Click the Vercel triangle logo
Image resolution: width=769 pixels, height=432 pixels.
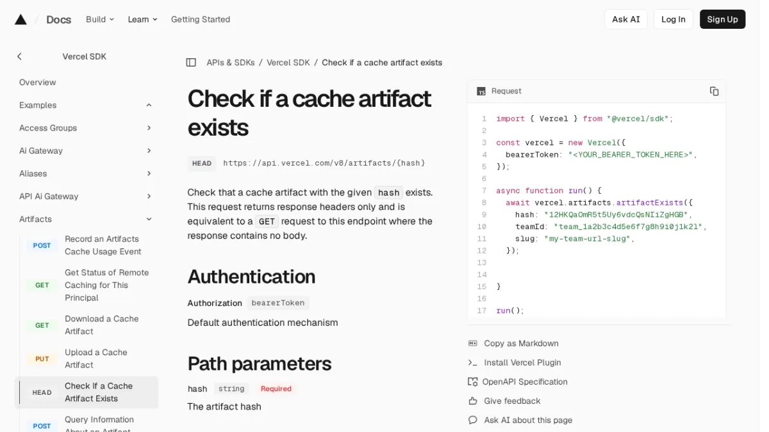point(21,19)
